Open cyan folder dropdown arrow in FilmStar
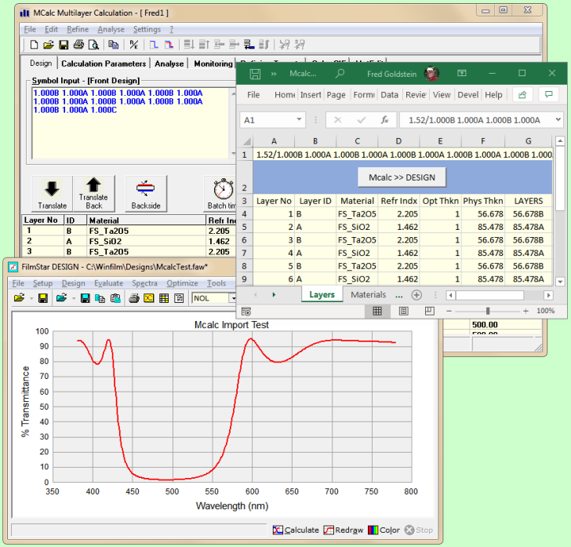The image size is (571, 547). 74,298
